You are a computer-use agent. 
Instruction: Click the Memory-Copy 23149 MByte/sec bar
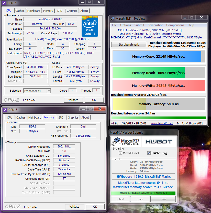click(x=159, y=57)
